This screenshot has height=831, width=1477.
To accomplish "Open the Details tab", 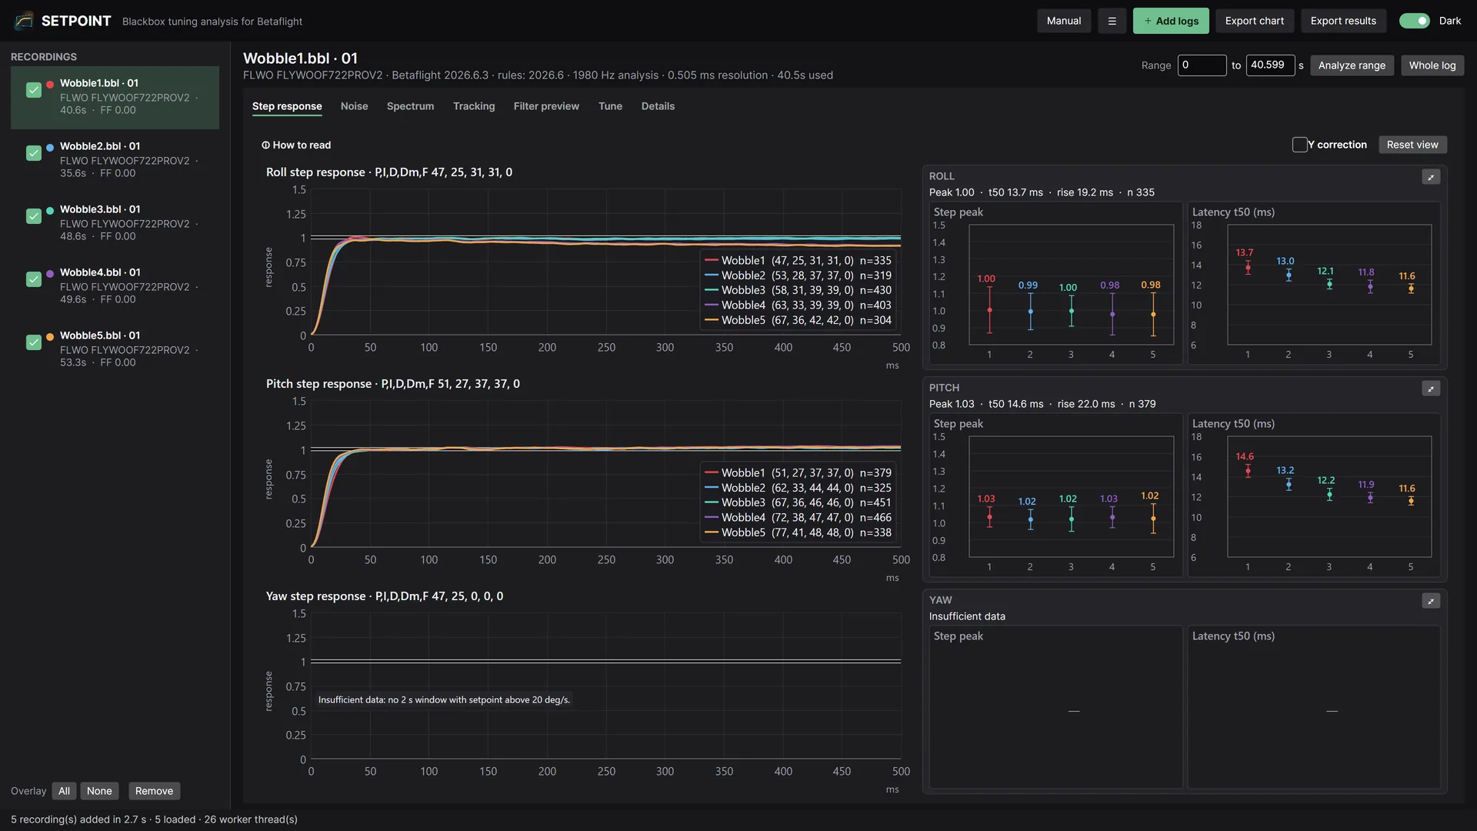I will click(x=658, y=106).
